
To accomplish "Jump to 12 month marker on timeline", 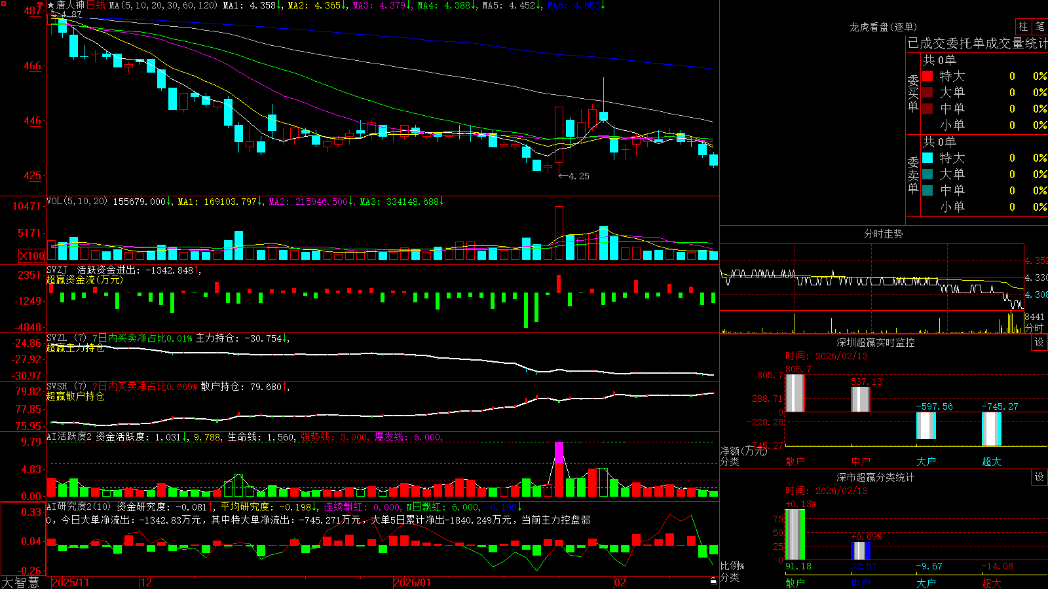I will pos(146,582).
